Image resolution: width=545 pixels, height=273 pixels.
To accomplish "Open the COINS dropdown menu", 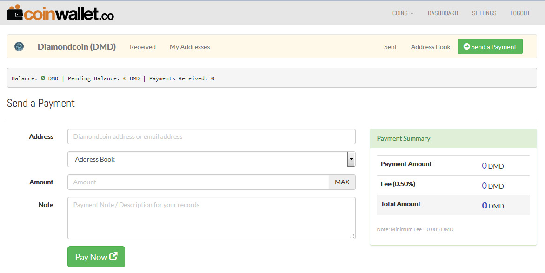I will pos(403,13).
